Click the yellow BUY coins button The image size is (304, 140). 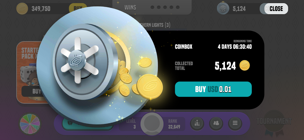(x=78, y=9)
